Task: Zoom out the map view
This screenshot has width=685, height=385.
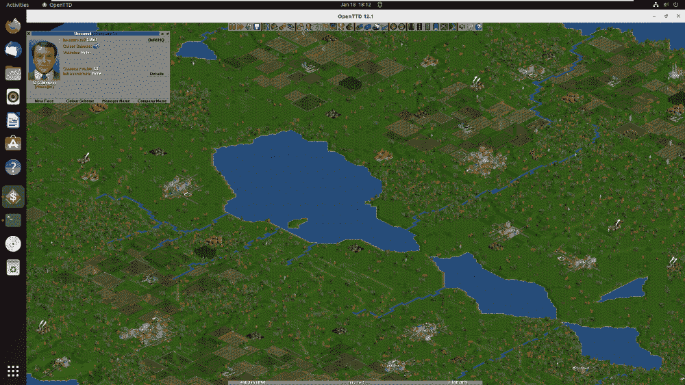Action: 401,27
